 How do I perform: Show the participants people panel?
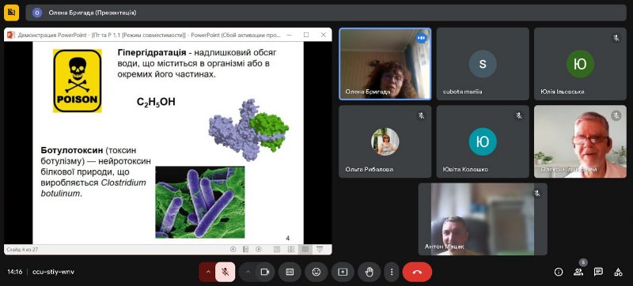578,273
